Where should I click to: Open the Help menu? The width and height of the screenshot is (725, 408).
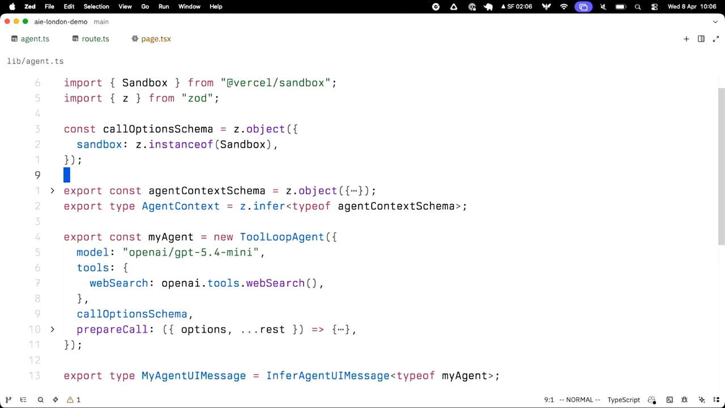(x=216, y=6)
